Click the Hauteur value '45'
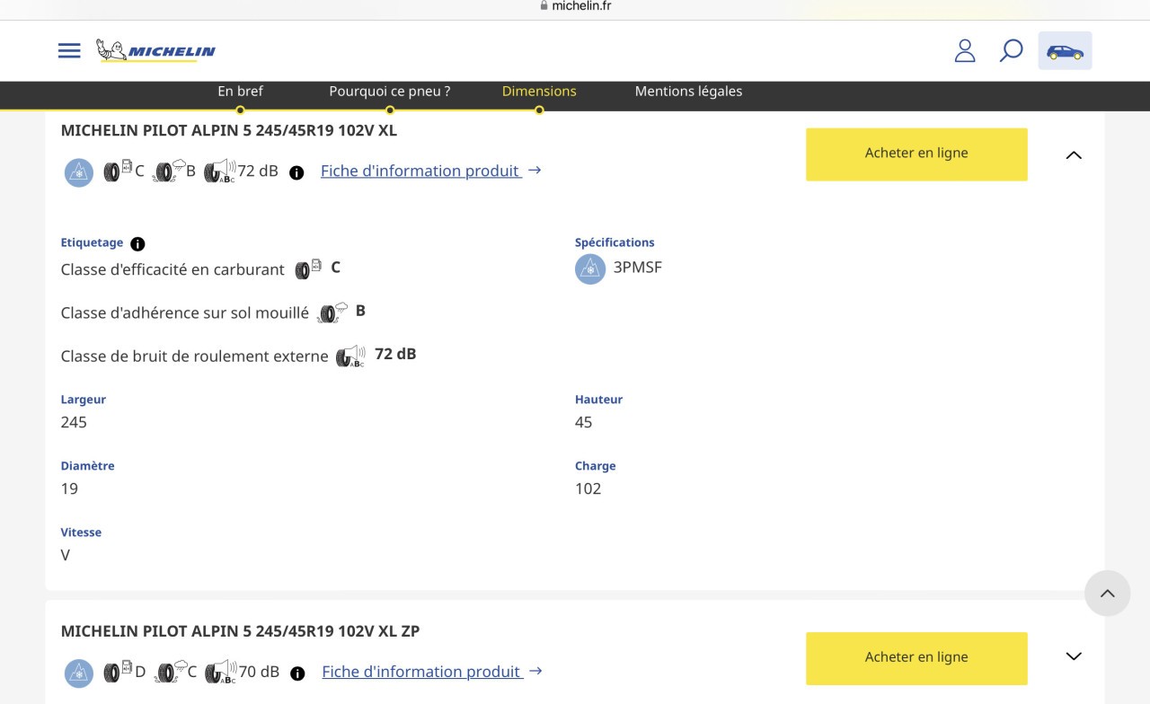 coord(584,422)
